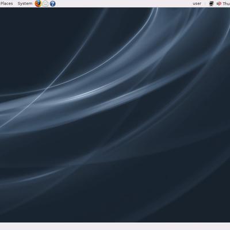Open the Places menu
The width and height of the screenshot is (230, 230).
coord(6,3)
